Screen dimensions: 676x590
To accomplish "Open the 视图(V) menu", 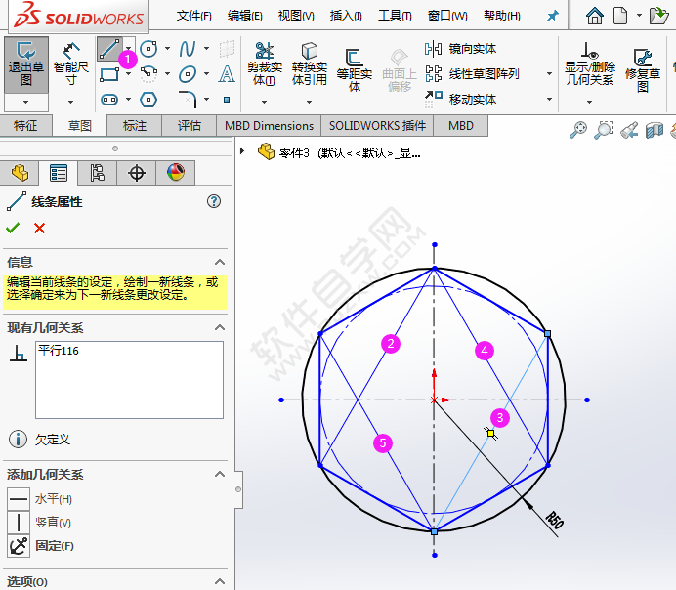I will tap(296, 16).
